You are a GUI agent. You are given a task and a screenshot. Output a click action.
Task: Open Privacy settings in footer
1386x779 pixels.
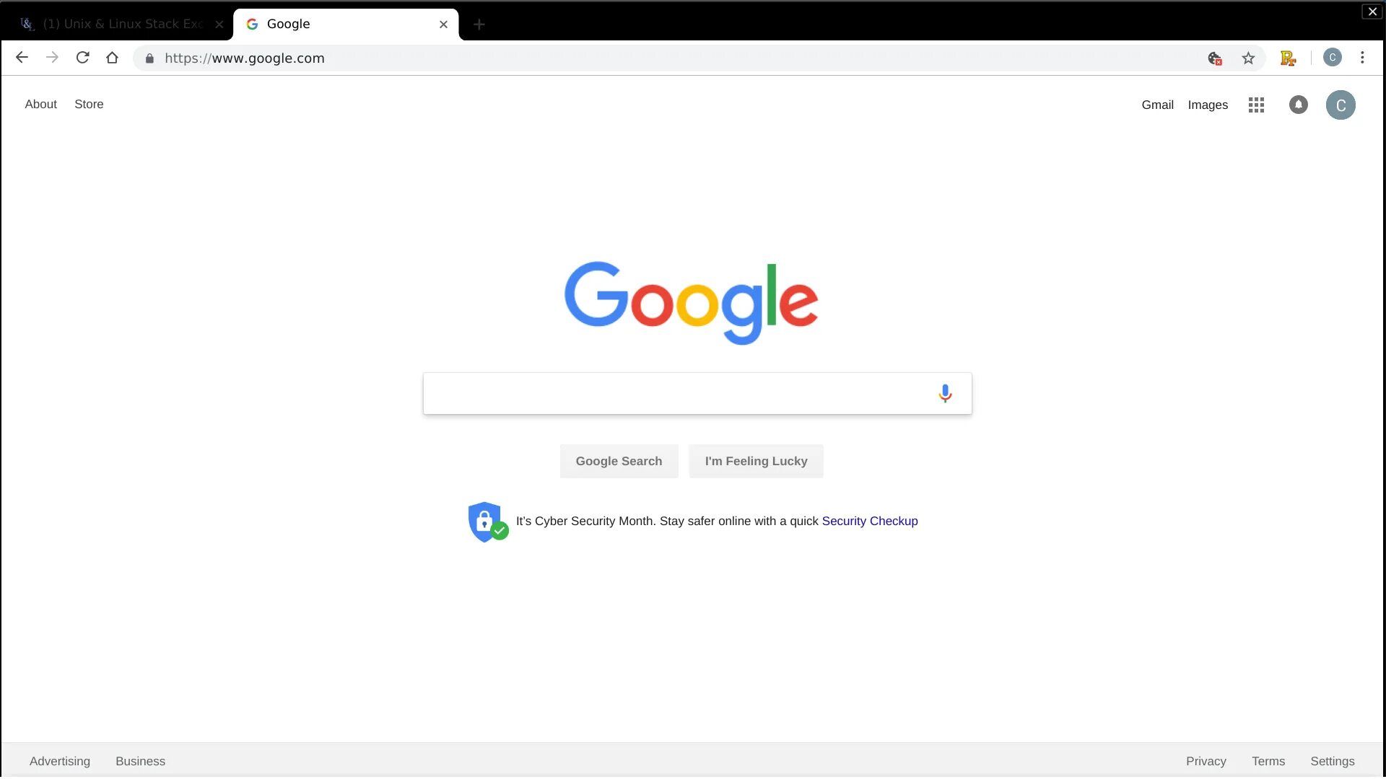click(x=1206, y=761)
